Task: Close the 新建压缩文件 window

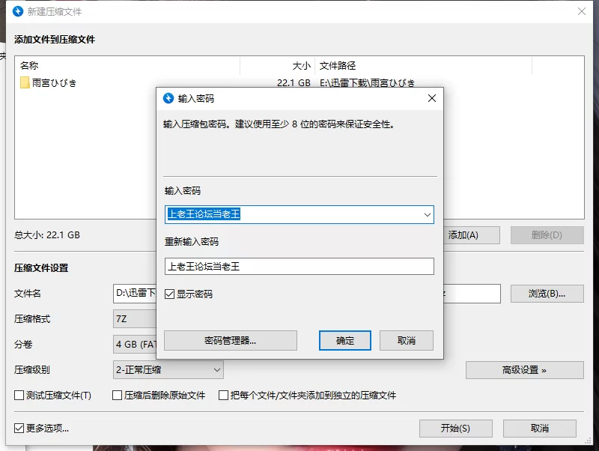Action: coord(582,11)
